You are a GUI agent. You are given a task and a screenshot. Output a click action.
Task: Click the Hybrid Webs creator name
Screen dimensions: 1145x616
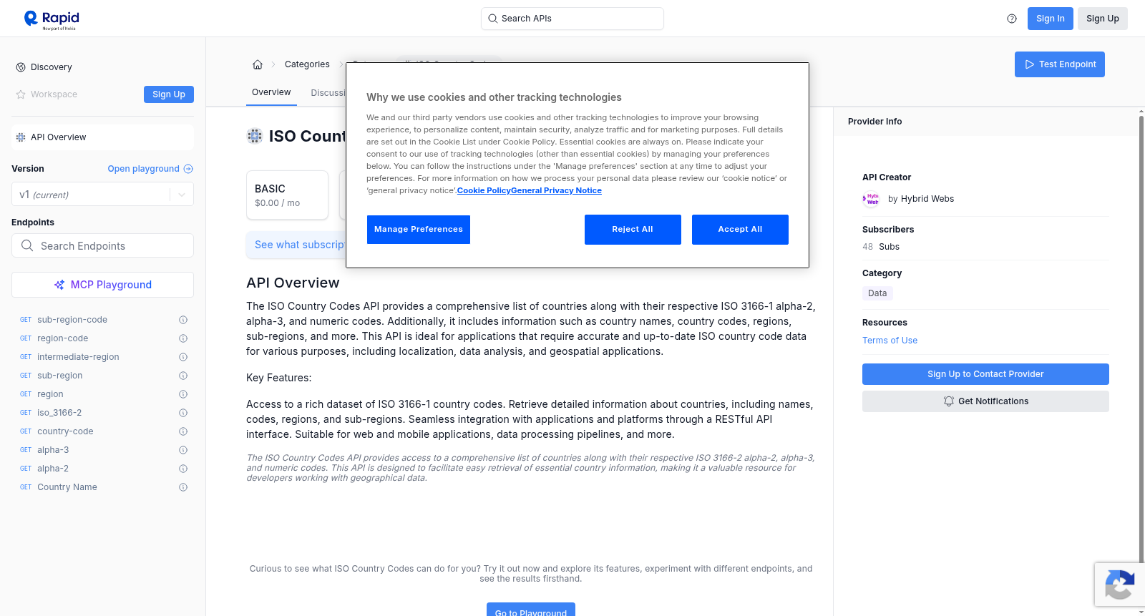pos(927,199)
